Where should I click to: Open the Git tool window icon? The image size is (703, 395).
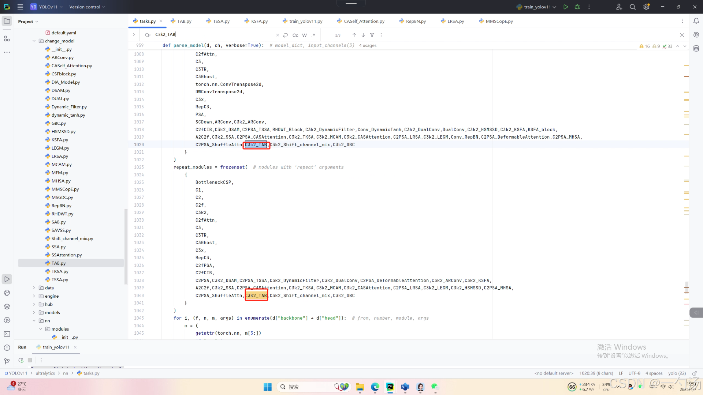pos(7,361)
